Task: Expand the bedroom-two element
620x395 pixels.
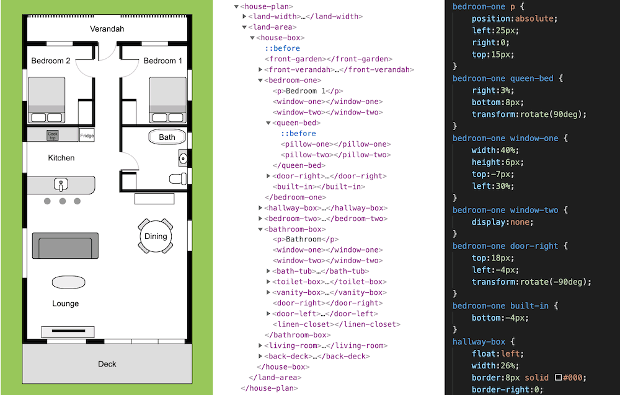Action: [259, 218]
